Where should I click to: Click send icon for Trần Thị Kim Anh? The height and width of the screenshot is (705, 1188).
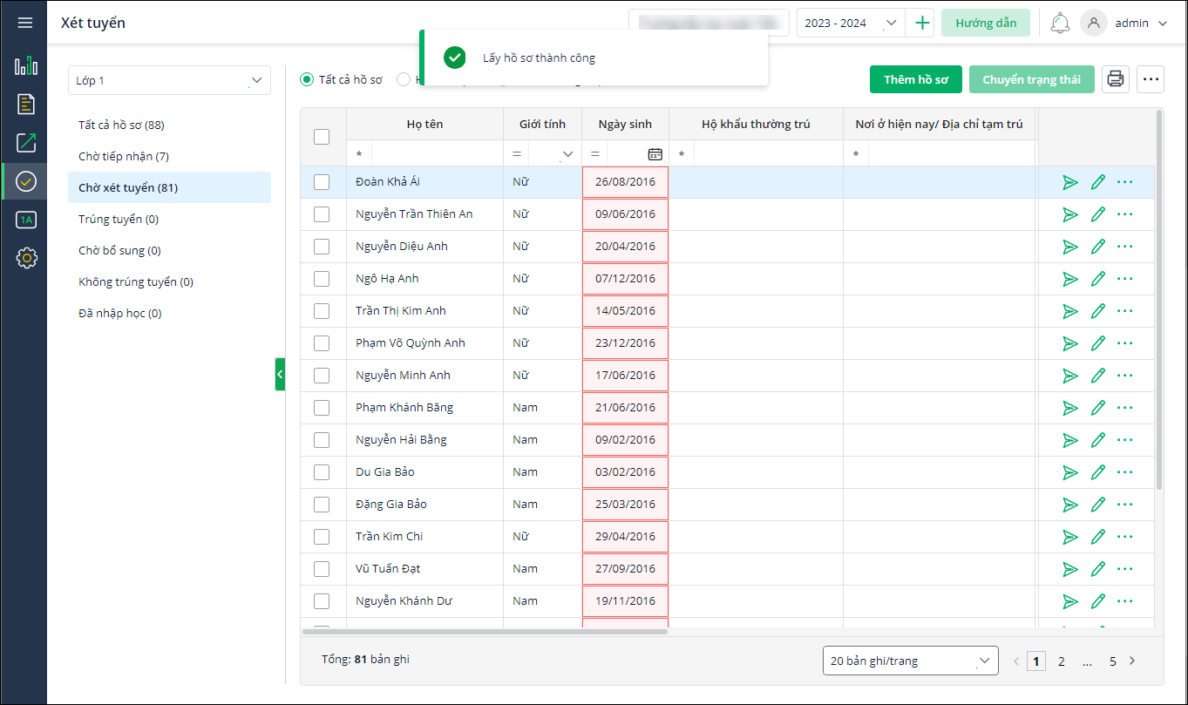click(1070, 311)
